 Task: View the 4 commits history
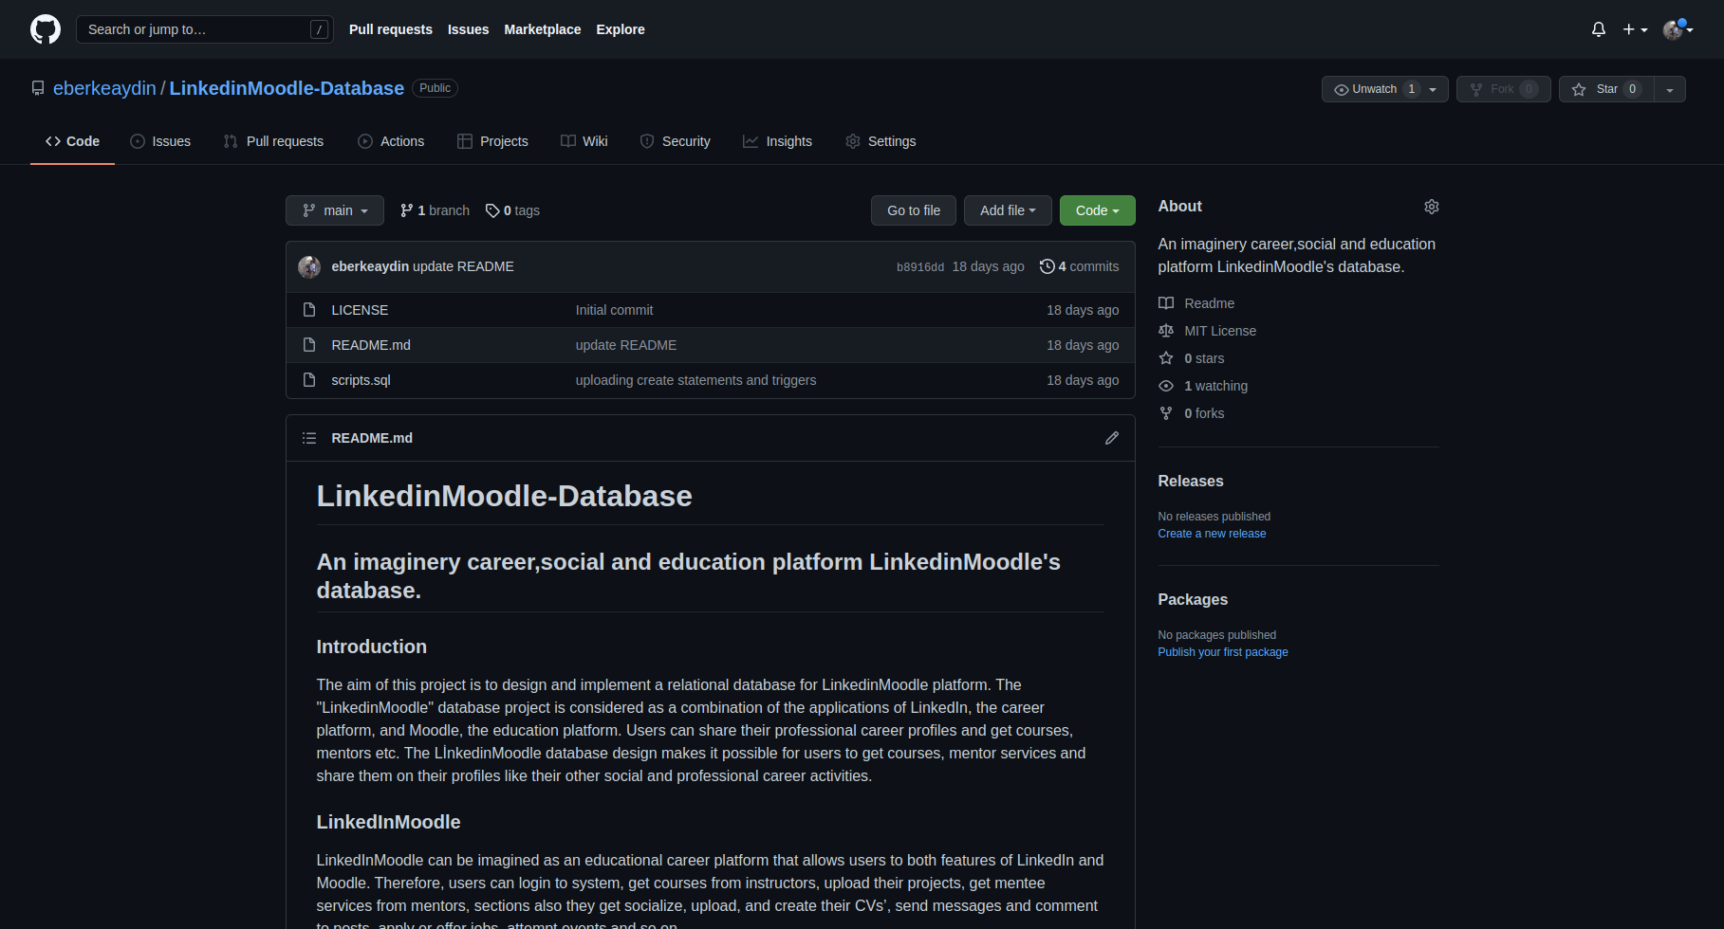click(1080, 266)
